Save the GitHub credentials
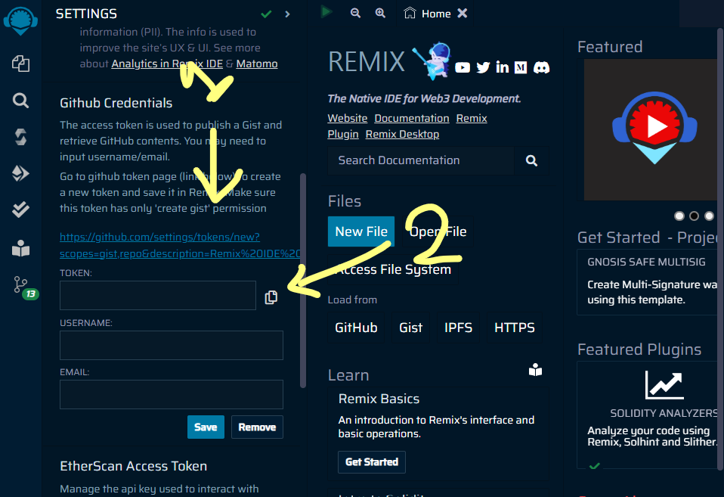 206,427
